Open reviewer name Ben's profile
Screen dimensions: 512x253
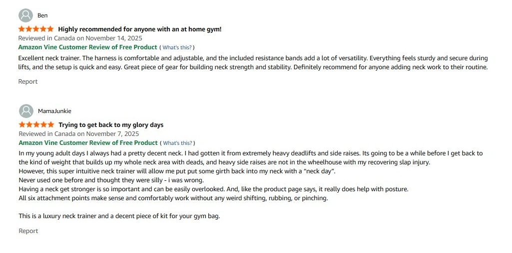42,15
